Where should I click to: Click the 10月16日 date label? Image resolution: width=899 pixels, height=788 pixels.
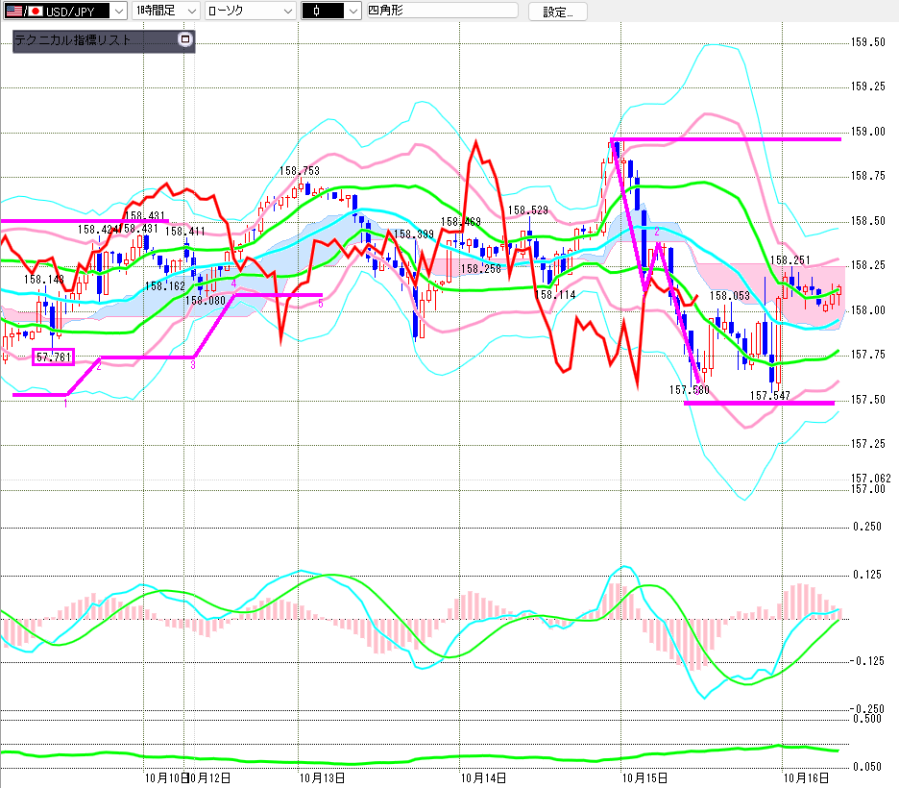pos(806,778)
